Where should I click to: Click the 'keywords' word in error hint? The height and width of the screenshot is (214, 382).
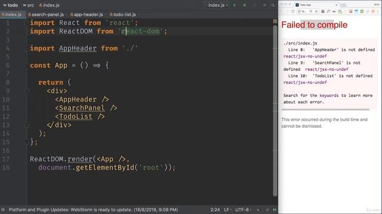329,96
